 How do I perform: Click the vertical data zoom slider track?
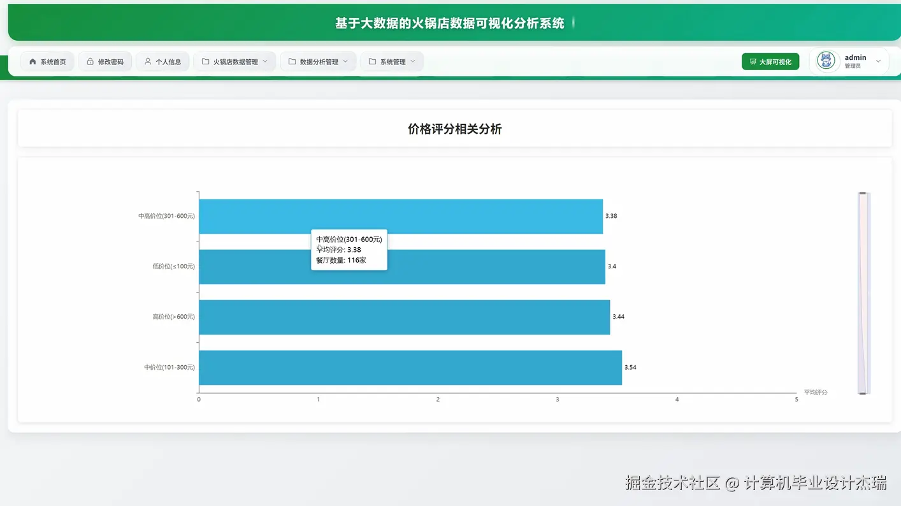click(864, 293)
